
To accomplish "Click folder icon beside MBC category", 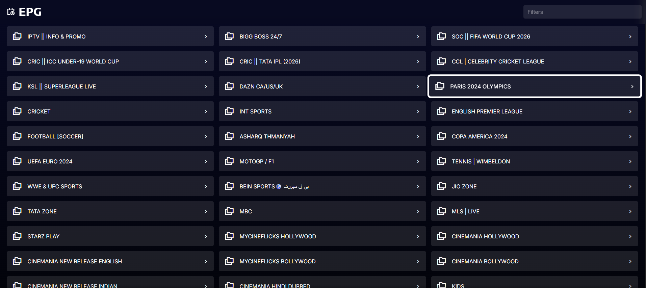I will [229, 211].
